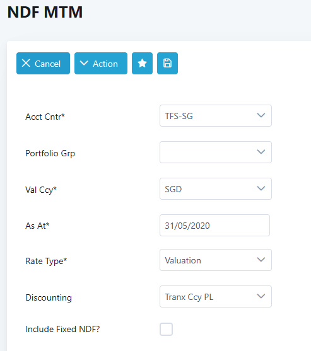
Task: Click the Rate Type chevron arrow
Action: pyautogui.click(x=261, y=260)
